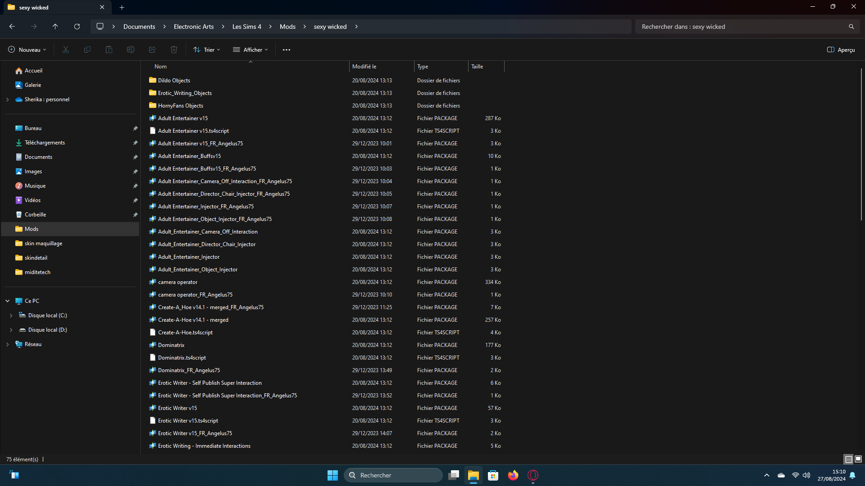Image resolution: width=865 pixels, height=486 pixels.
Task: Click the Copy icon in the toolbar
Action: point(87,49)
